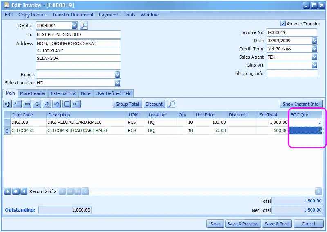Click the delete row minus icon
Image resolution: width=327 pixels, height=232 pixels.
pos(27,104)
